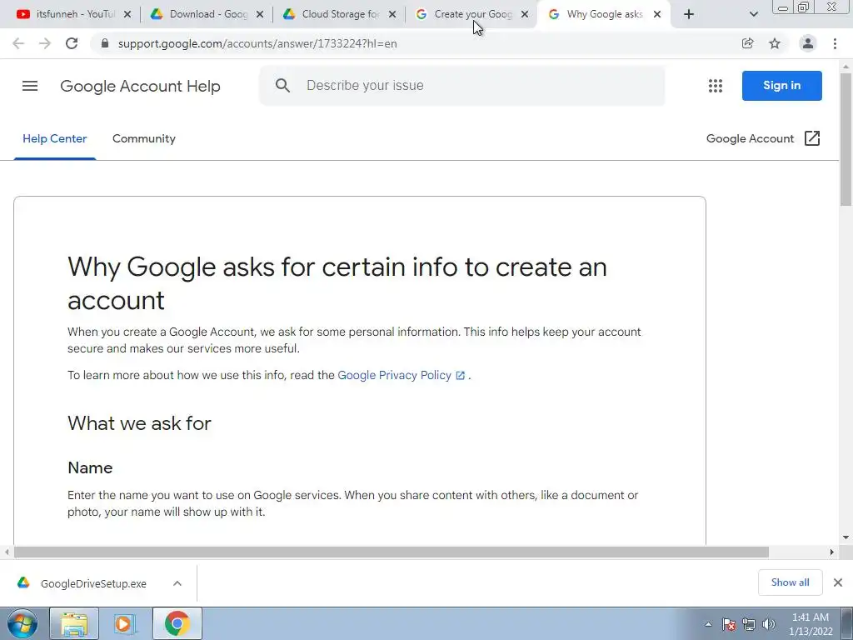Image resolution: width=853 pixels, height=640 pixels.
Task: Click the horizontal scrollbar thumb
Action: tap(392, 552)
